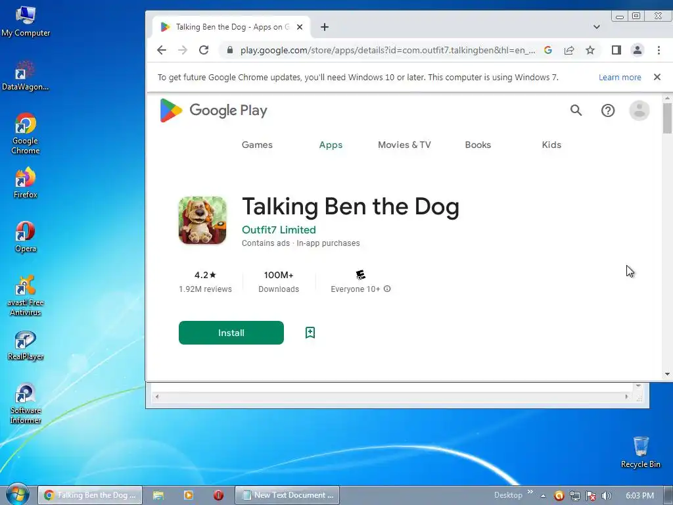
Task: Open Outfit7 Limited developer link
Action: click(x=279, y=229)
